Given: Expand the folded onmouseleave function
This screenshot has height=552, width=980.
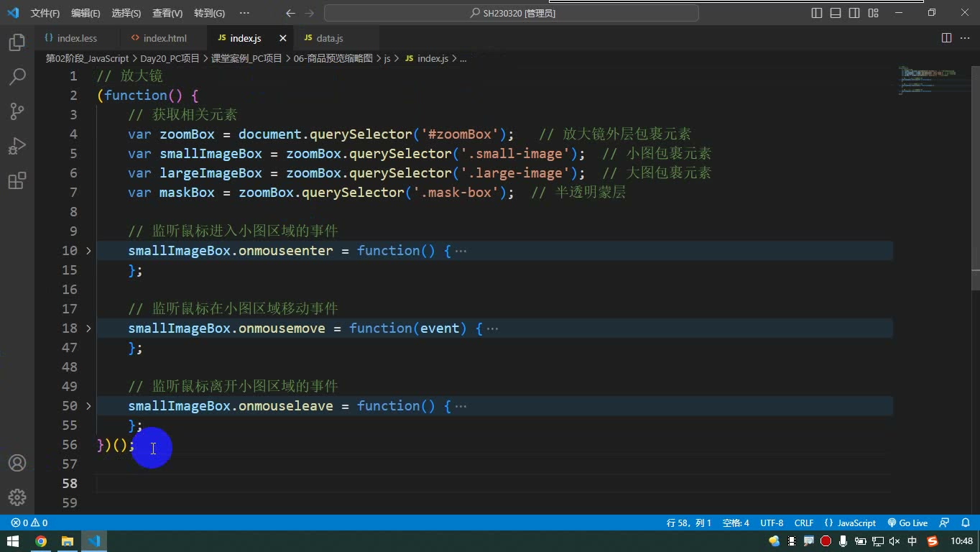Looking at the screenshot, I should click(88, 405).
